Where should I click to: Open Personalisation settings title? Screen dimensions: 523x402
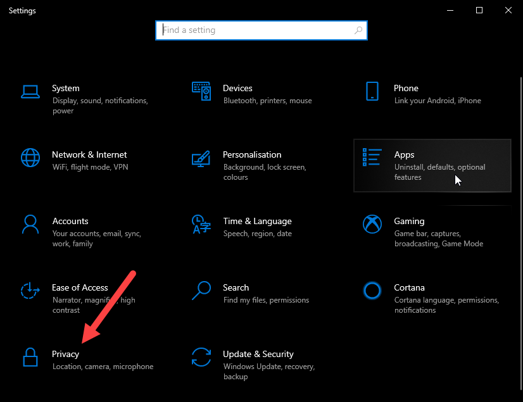(252, 154)
